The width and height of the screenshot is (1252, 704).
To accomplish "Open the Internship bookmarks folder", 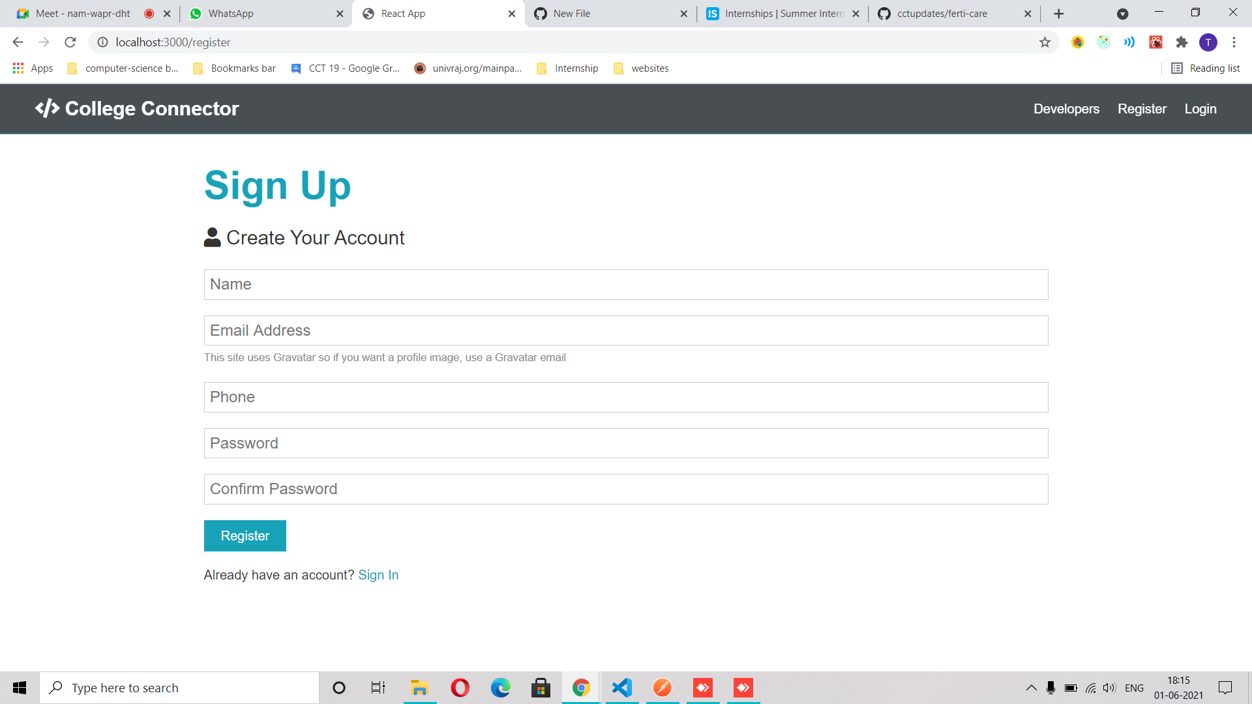I will (567, 68).
